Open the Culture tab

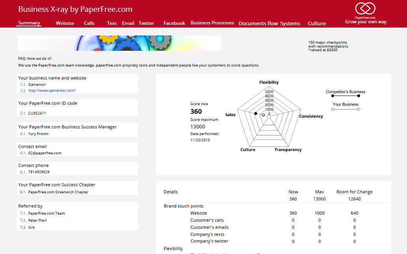[317, 23]
